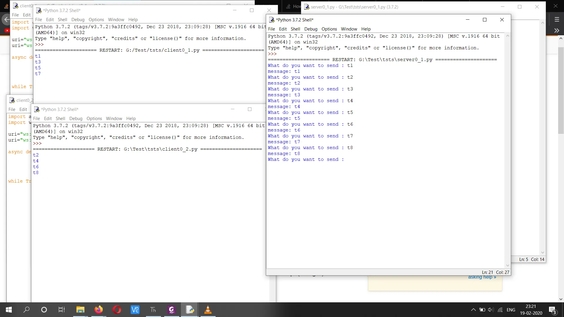The height and width of the screenshot is (317, 564).
Task: Click the volume speaker tray icon
Action: 491,310
